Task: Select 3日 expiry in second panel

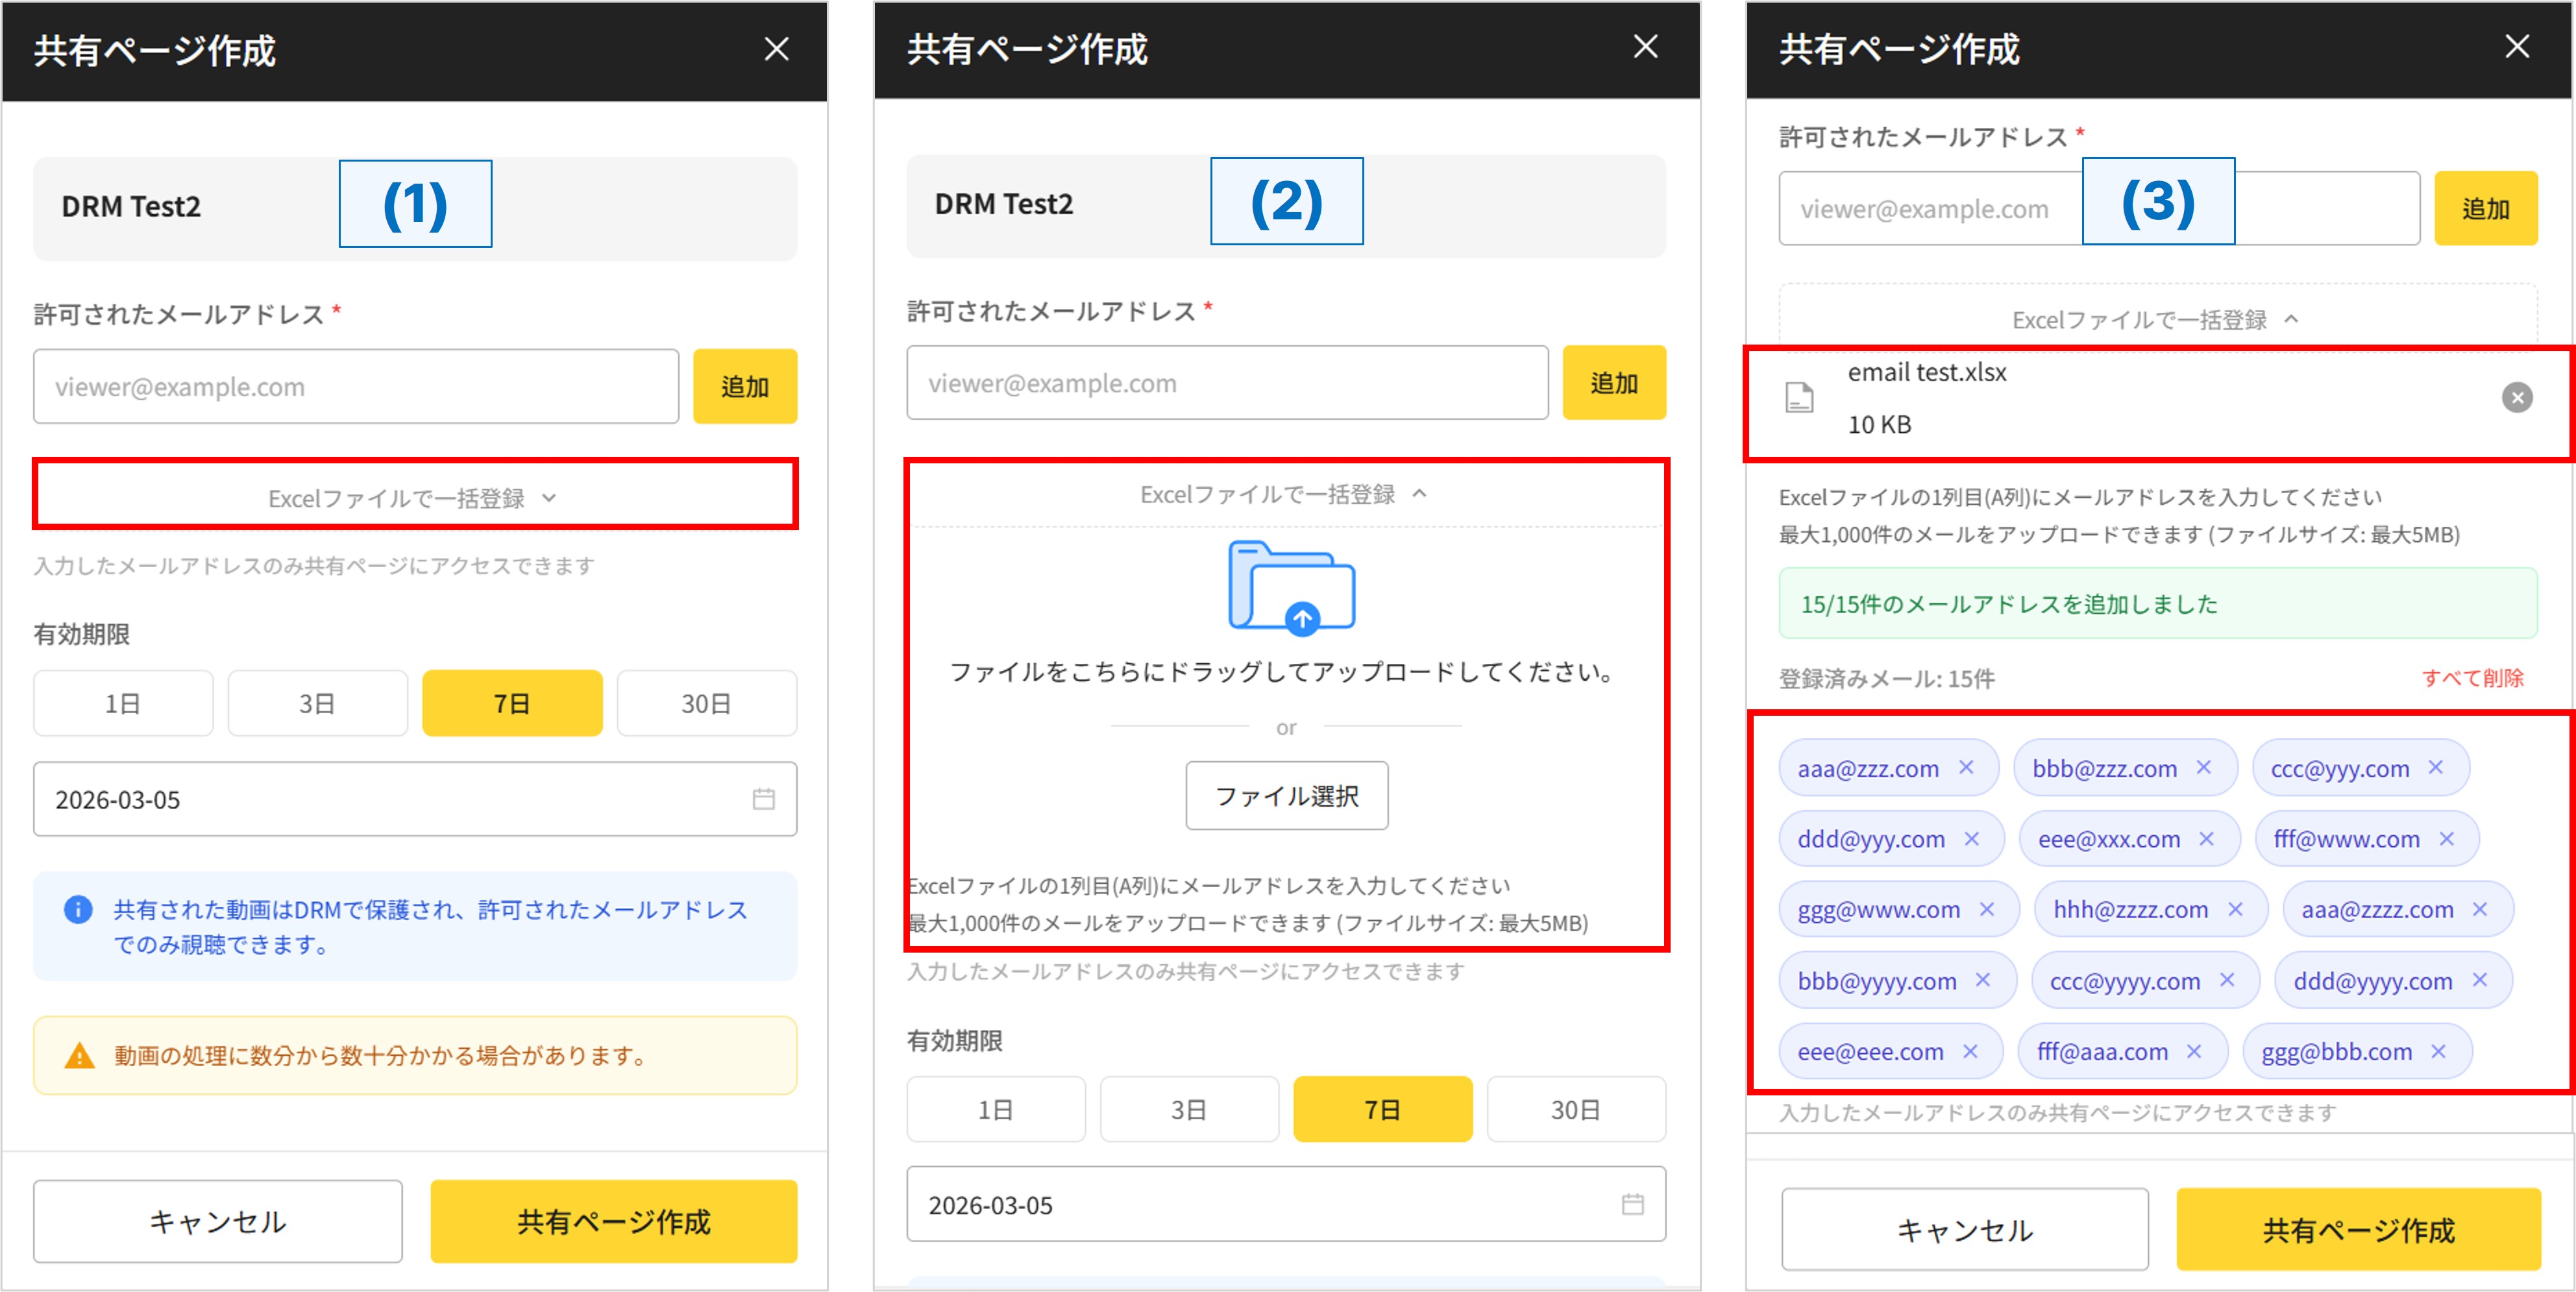Action: pyautogui.click(x=1189, y=1110)
